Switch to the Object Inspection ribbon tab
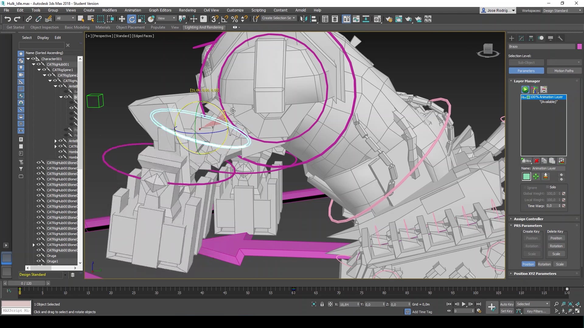 click(44, 27)
